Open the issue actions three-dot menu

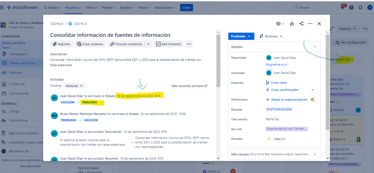[310, 24]
